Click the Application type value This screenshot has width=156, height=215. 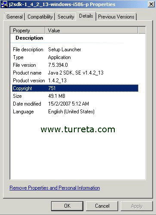point(59,57)
